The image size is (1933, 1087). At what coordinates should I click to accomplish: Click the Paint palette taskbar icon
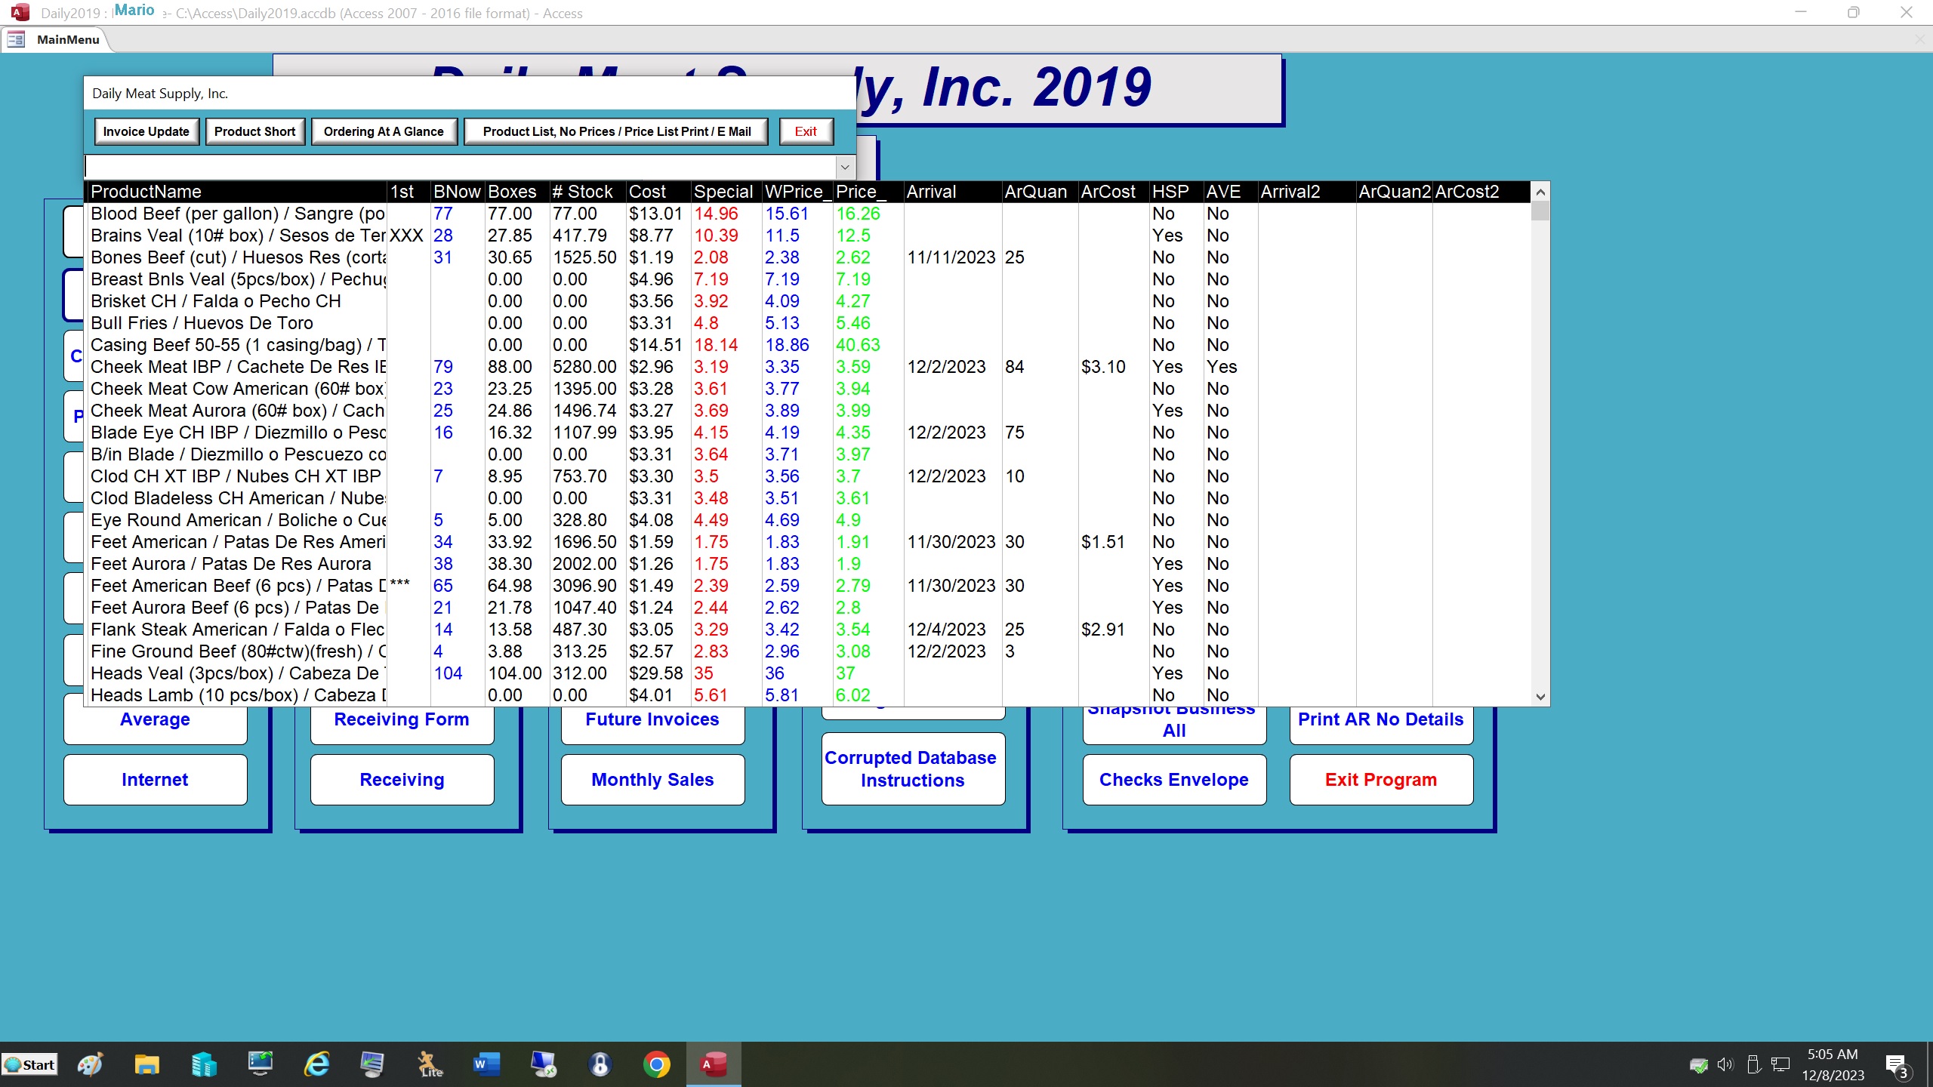click(x=91, y=1064)
